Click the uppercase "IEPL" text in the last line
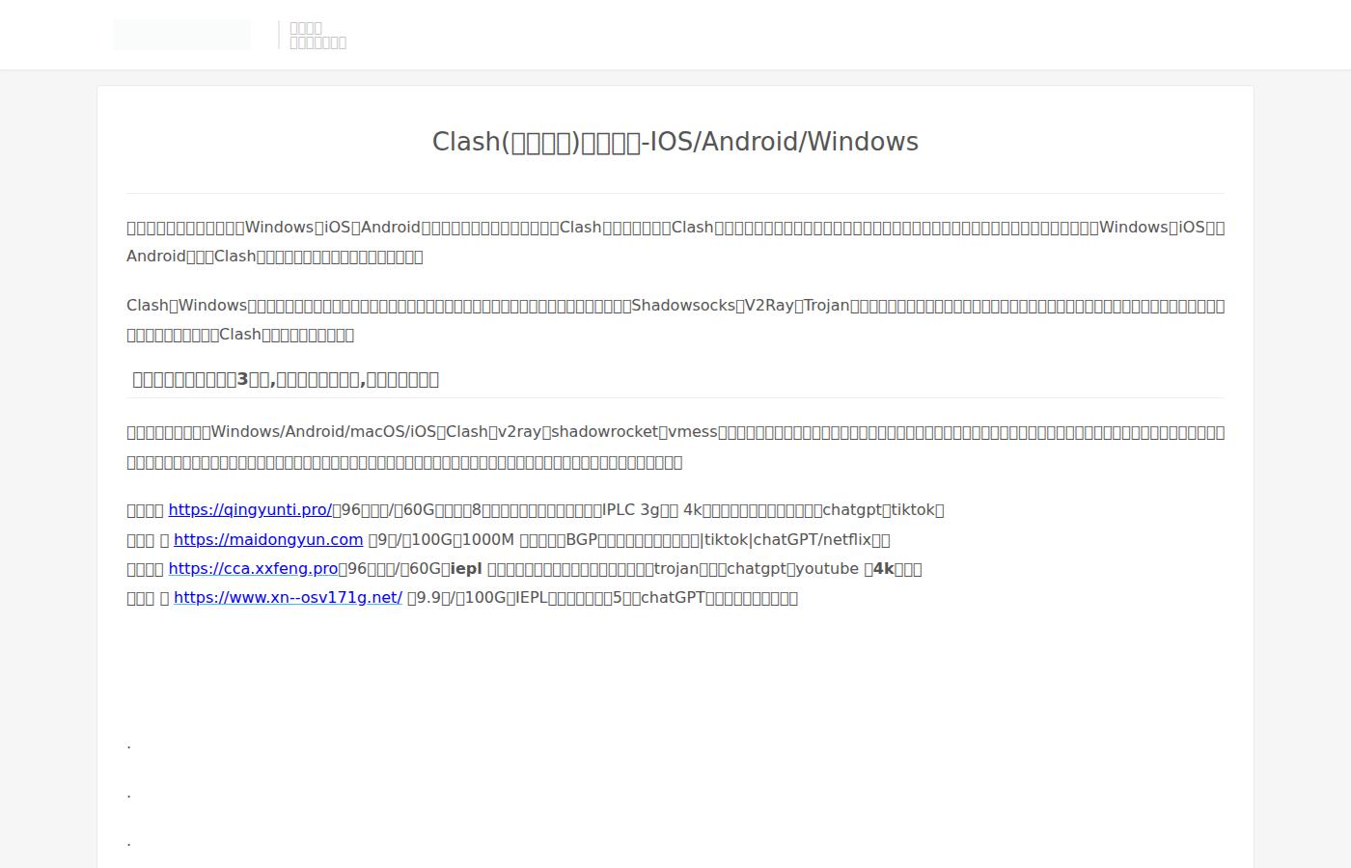 coord(532,598)
